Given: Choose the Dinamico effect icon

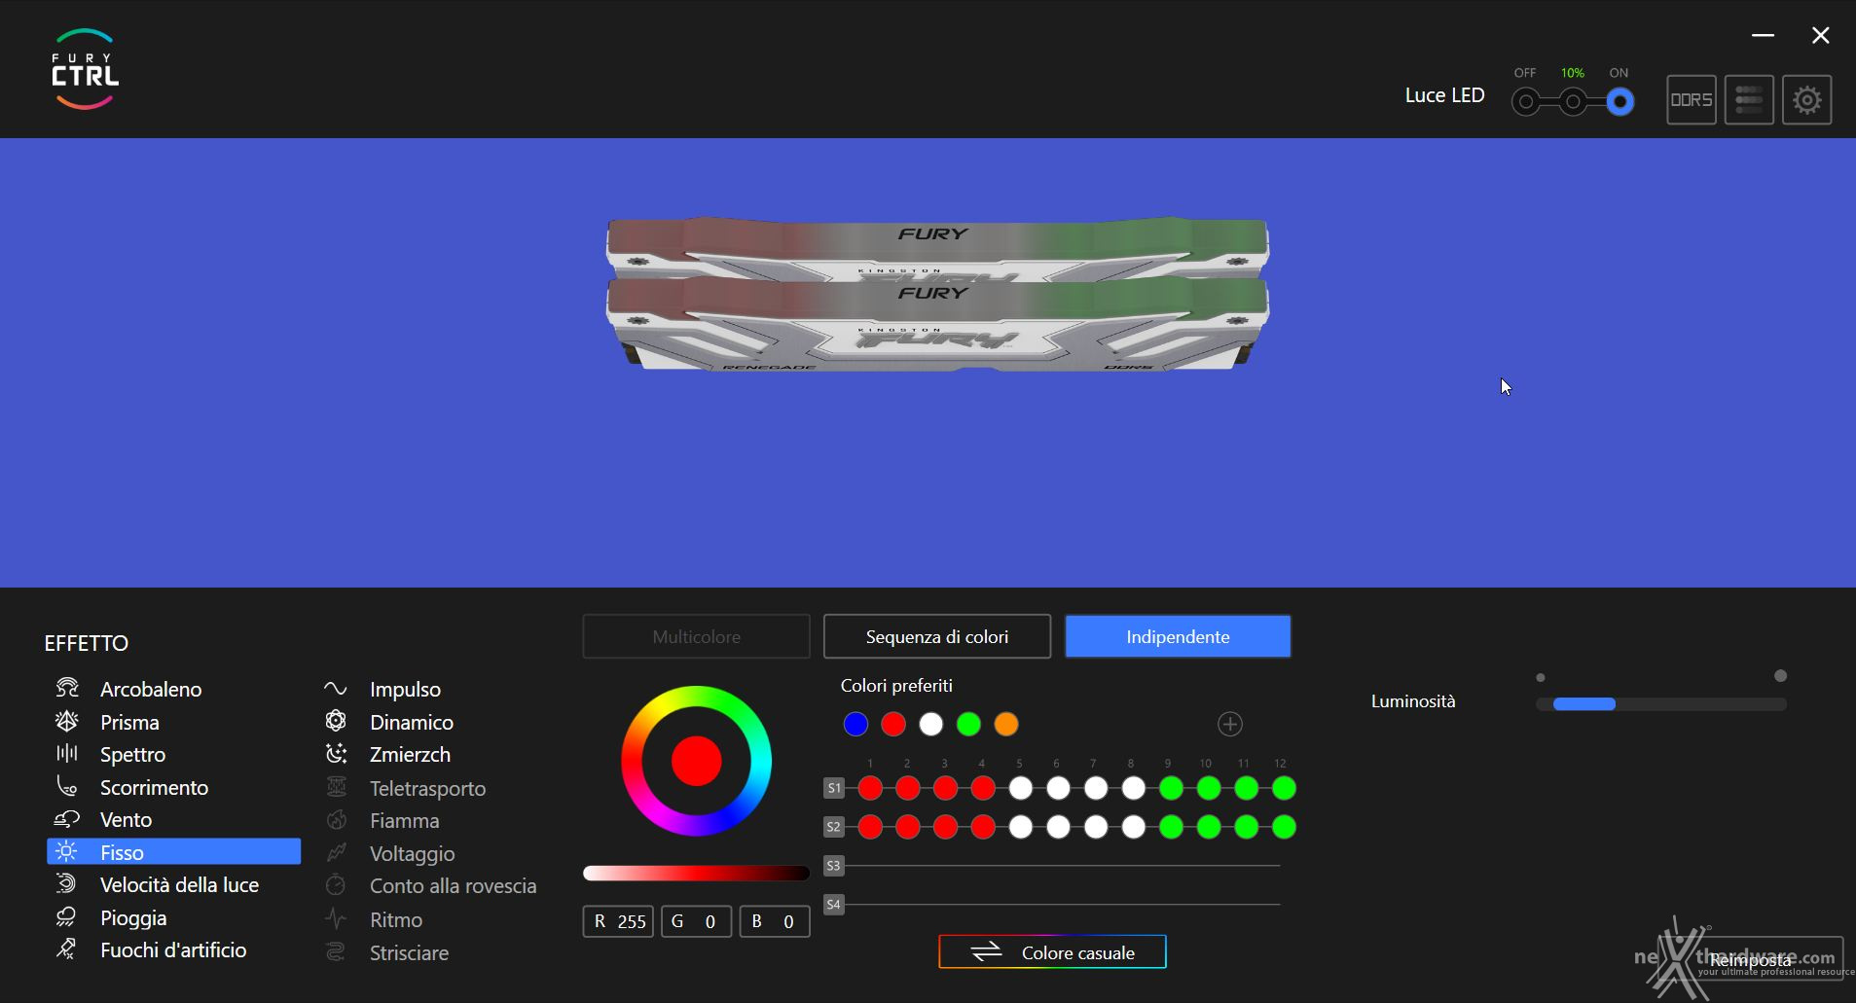Looking at the screenshot, I should pyautogui.click(x=336, y=721).
